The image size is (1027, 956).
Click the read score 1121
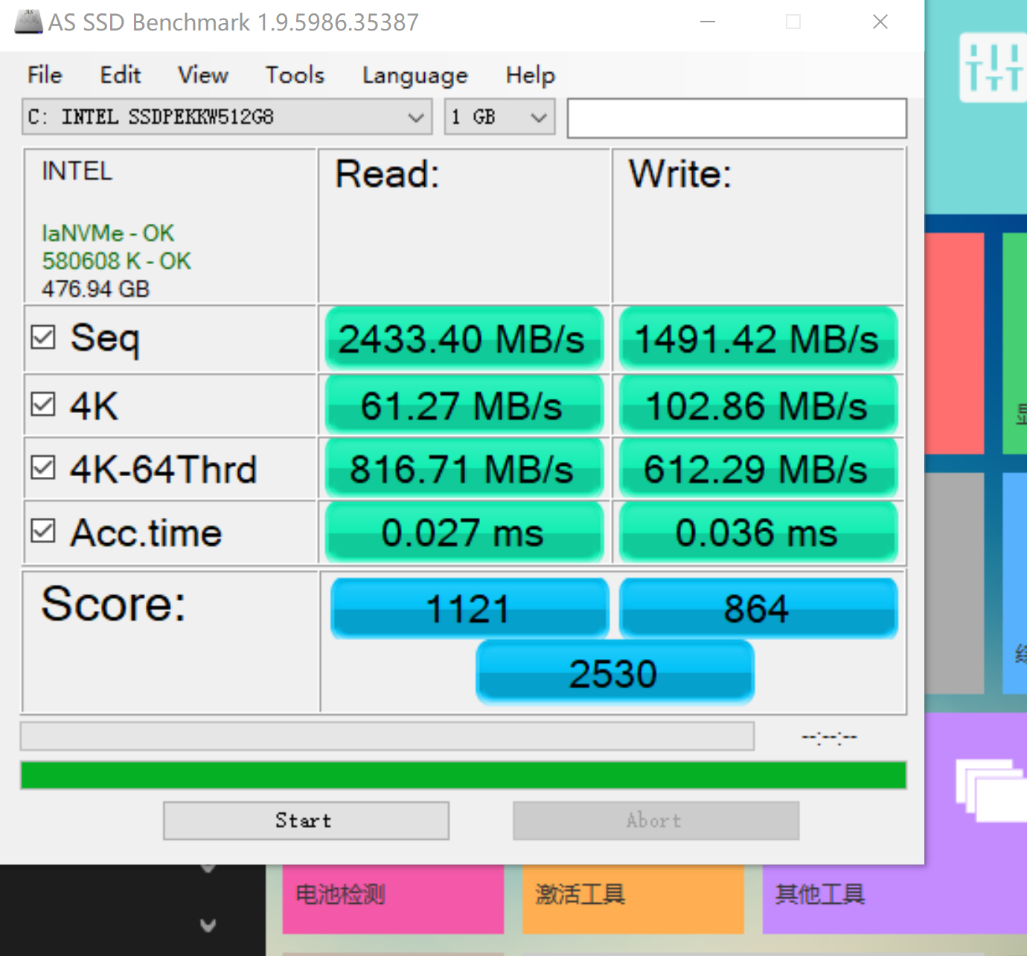click(469, 609)
